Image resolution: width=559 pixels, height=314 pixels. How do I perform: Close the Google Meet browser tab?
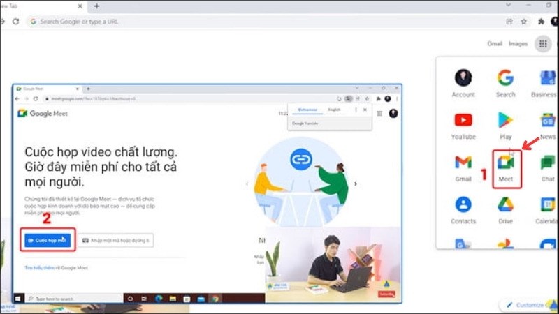(x=78, y=89)
